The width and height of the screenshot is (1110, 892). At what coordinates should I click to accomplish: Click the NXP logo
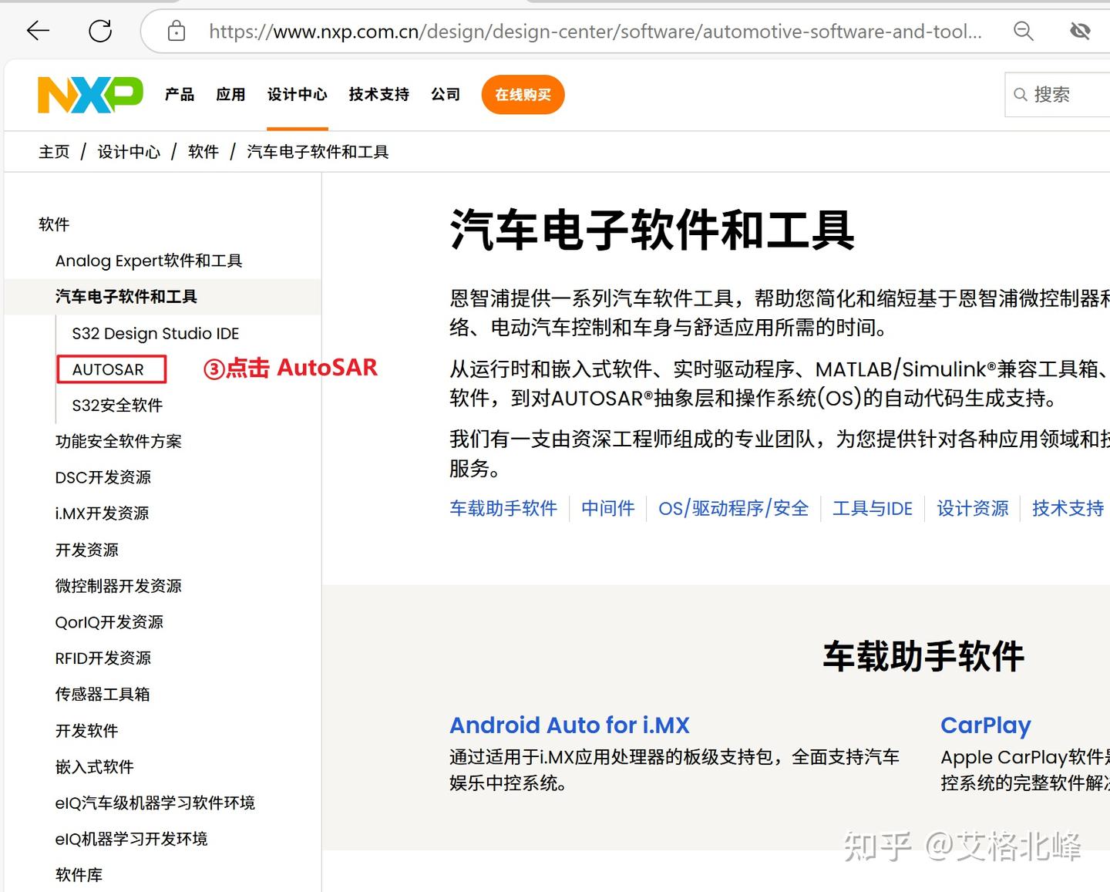[x=90, y=94]
